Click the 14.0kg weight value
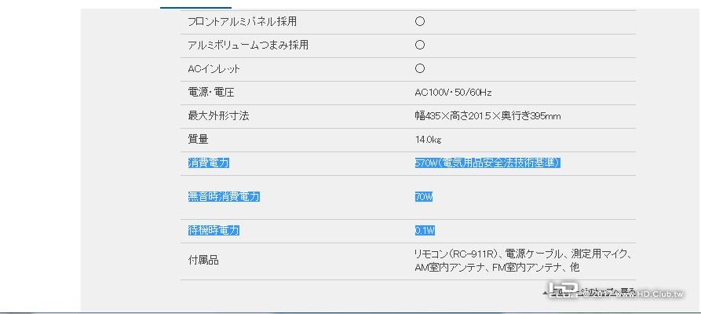701x314 pixels. point(429,140)
